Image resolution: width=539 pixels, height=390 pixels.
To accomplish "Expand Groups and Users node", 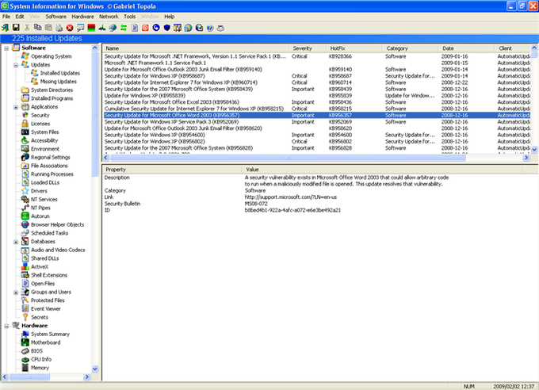I will click(16, 292).
